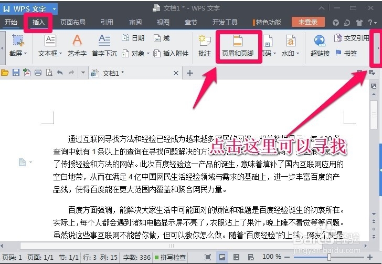Select outline view icon
382x264 pixels.
tap(236, 257)
